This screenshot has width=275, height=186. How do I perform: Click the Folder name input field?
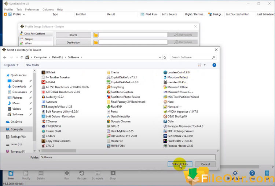[x=128, y=157]
